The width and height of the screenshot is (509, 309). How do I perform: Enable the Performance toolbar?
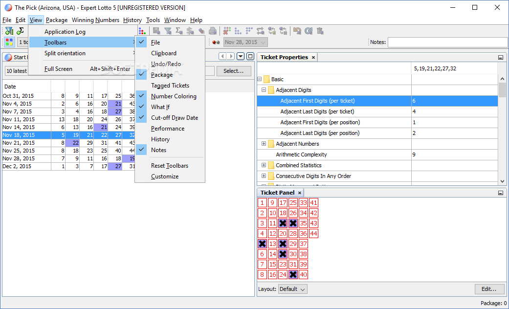click(x=170, y=129)
